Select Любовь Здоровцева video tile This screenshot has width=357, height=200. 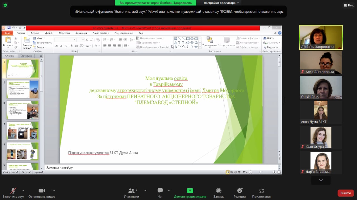pyautogui.click(x=321, y=38)
